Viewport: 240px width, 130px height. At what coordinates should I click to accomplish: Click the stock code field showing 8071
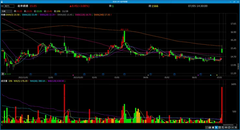point(9,6)
